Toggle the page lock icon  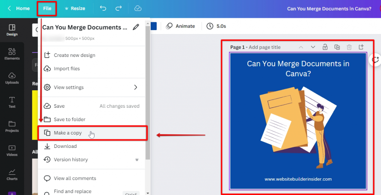point(325,47)
